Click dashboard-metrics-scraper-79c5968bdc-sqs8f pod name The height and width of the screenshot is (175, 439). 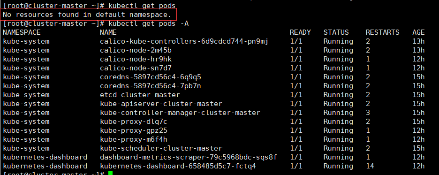pyautogui.click(x=189, y=157)
